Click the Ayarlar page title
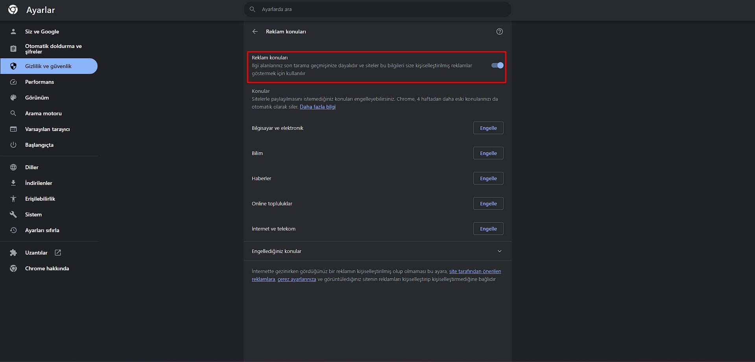 (41, 10)
